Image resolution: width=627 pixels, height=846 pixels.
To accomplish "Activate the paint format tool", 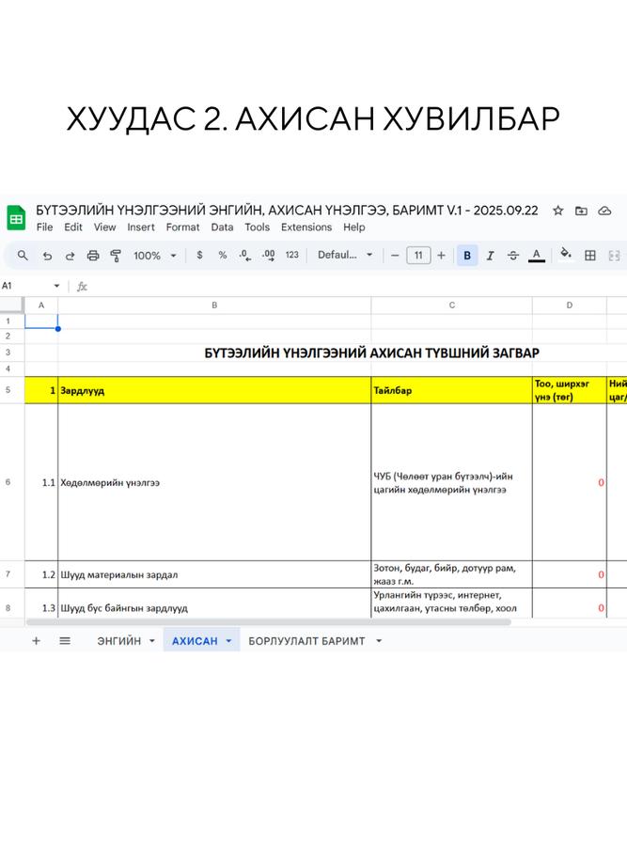I will click(115, 255).
